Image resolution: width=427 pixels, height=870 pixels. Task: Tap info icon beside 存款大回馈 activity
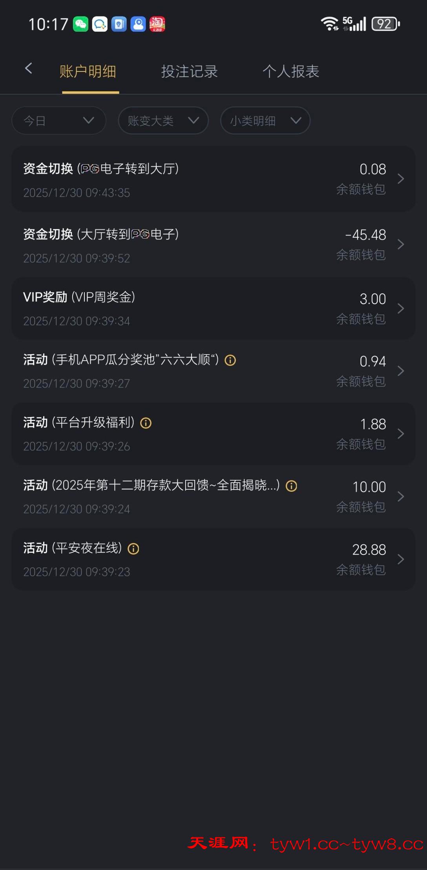tap(291, 486)
